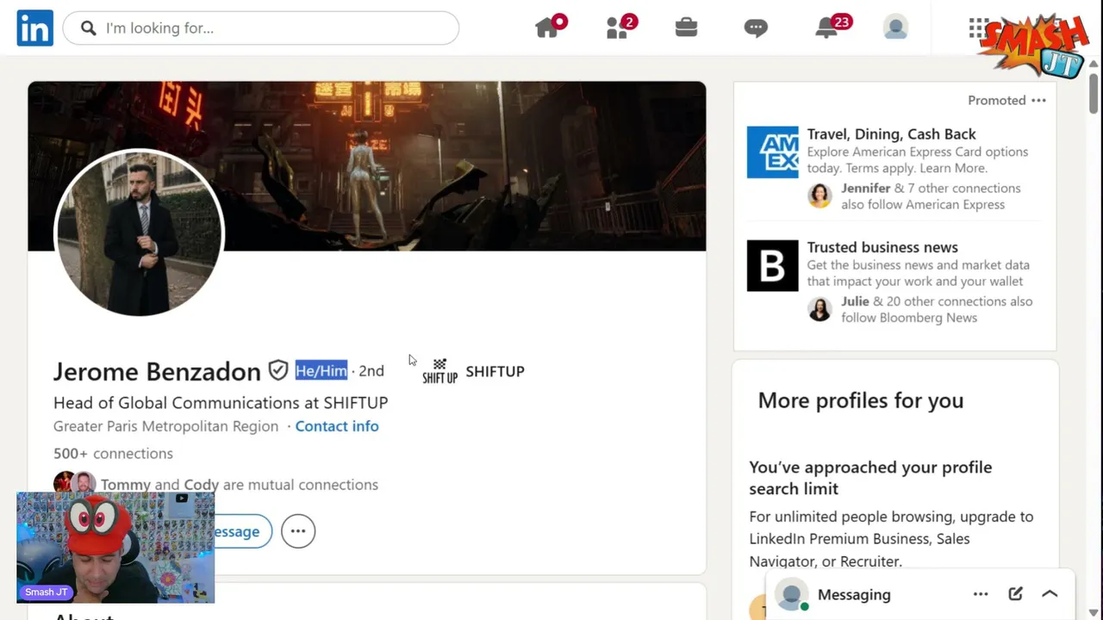The image size is (1103, 620).
Task: Open the My Network icon
Action: click(x=618, y=28)
